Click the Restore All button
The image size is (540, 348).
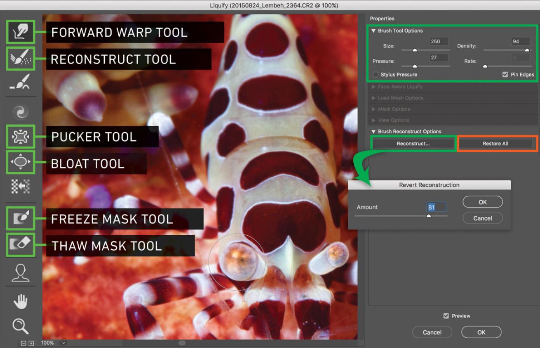pos(495,144)
